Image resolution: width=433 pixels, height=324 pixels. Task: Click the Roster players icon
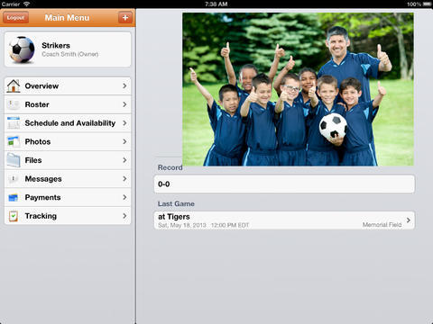click(14, 104)
